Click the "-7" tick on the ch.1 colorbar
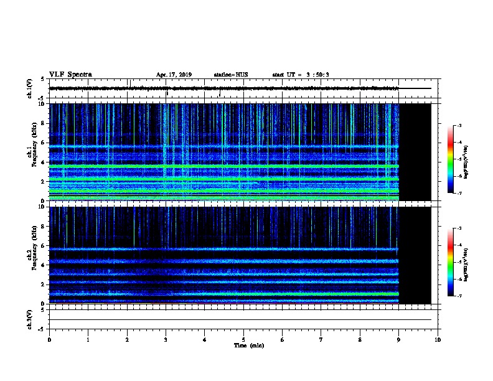 tap(459, 193)
